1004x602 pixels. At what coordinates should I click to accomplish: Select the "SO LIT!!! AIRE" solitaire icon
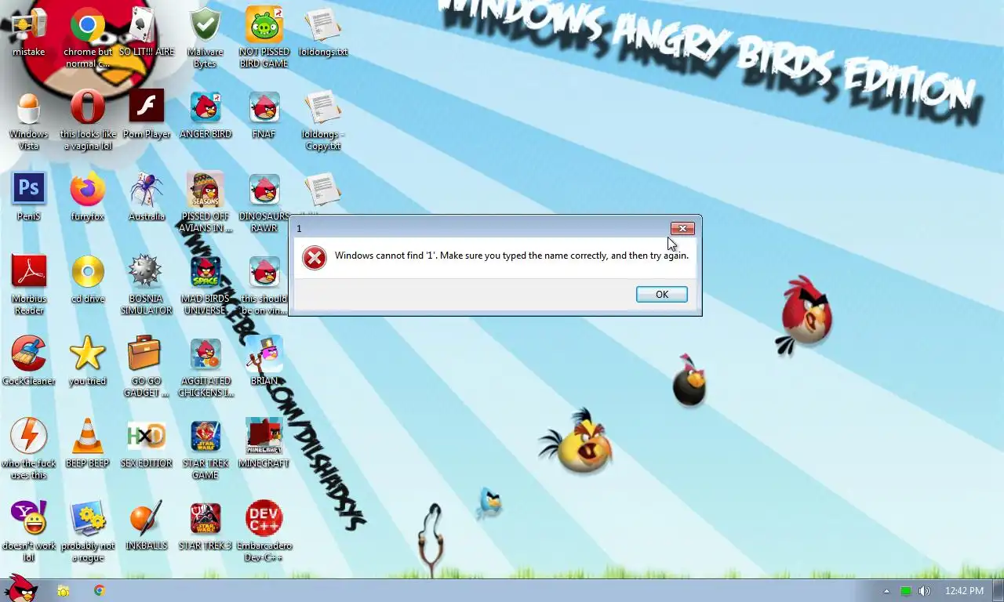point(147,32)
